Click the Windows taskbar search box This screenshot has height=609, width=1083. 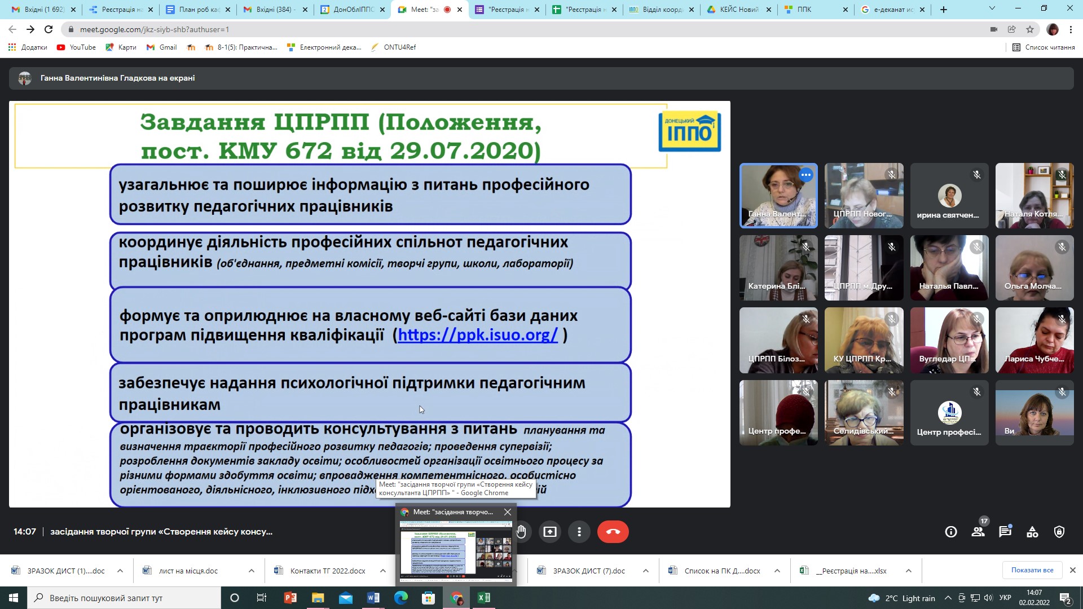[x=124, y=598]
